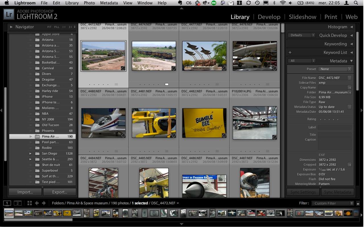The width and height of the screenshot is (364, 227).
Task: Open the Defaults preset dropdown in Quick Develop
Action: click(x=301, y=35)
